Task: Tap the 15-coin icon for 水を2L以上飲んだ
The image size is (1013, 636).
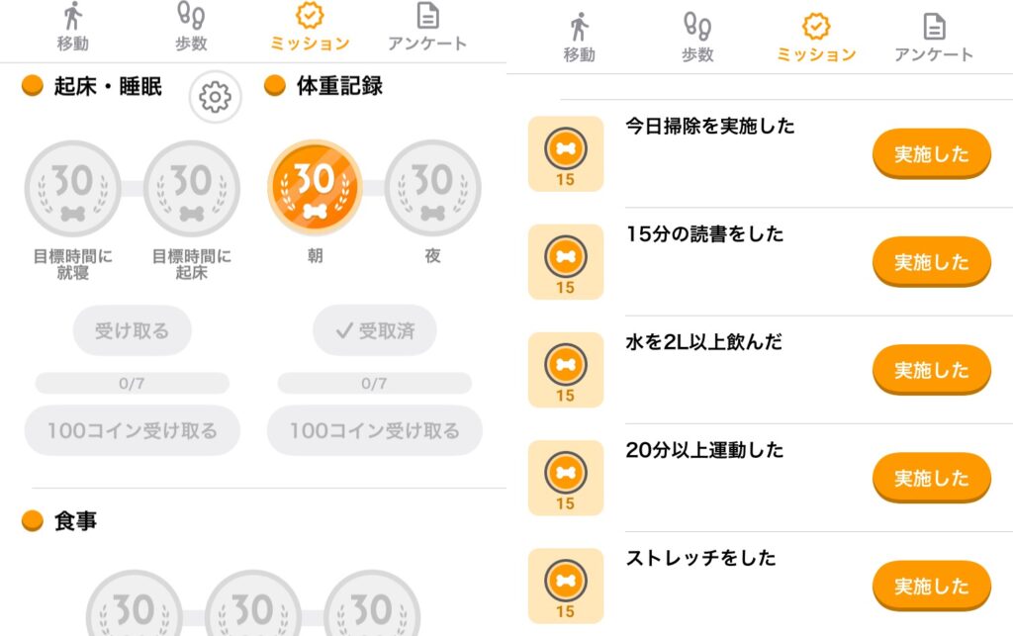Action: (566, 370)
